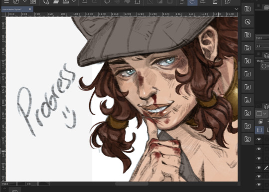Image resolution: width=269 pixels, height=192 pixels.
Task: Click the Redo arrow icon
Action: point(94,1)
